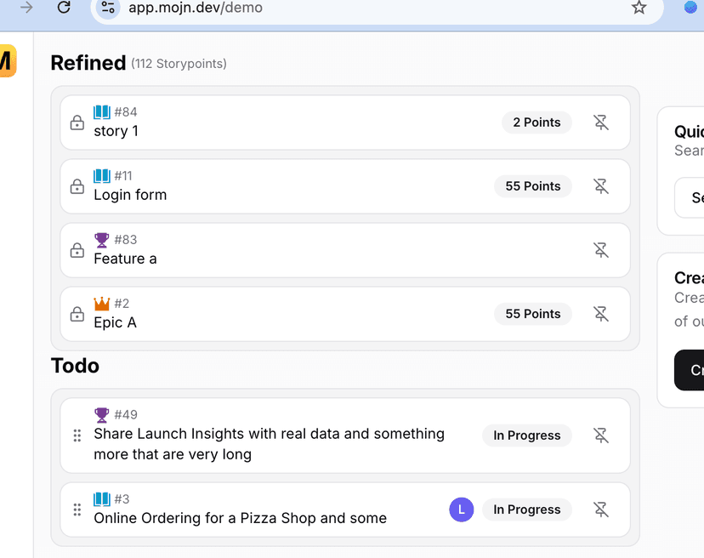Screen dimensions: 704x558
Task: Click the lock icon beside Login form
Action: (77, 186)
